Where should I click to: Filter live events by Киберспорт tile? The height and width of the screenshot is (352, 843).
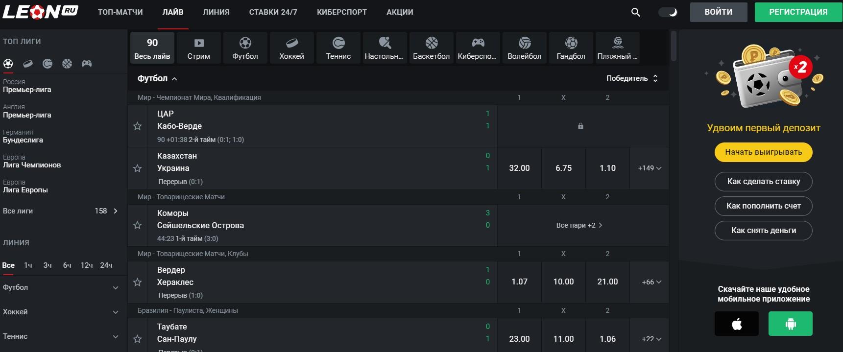point(478,48)
